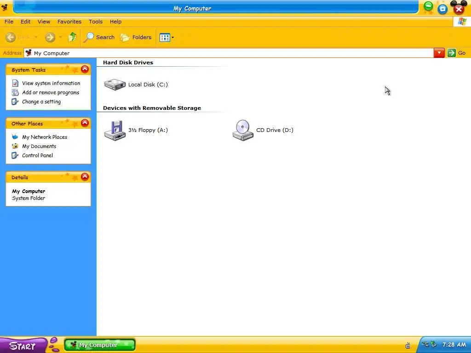471x353 pixels.
Task: Open the Favorites menu
Action: (69, 22)
